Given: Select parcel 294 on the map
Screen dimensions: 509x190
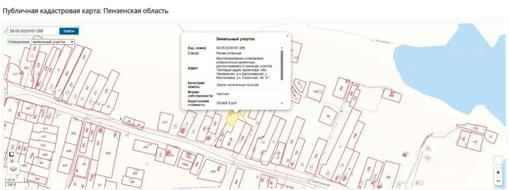Looking at the screenshot, I should [145, 147].
